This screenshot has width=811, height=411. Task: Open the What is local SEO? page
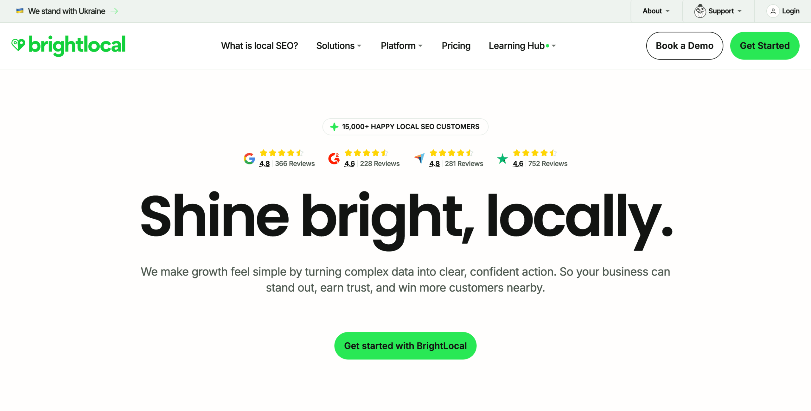click(259, 46)
